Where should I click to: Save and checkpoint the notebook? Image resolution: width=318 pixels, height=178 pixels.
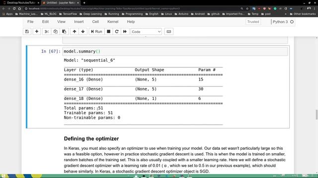(x=27, y=32)
